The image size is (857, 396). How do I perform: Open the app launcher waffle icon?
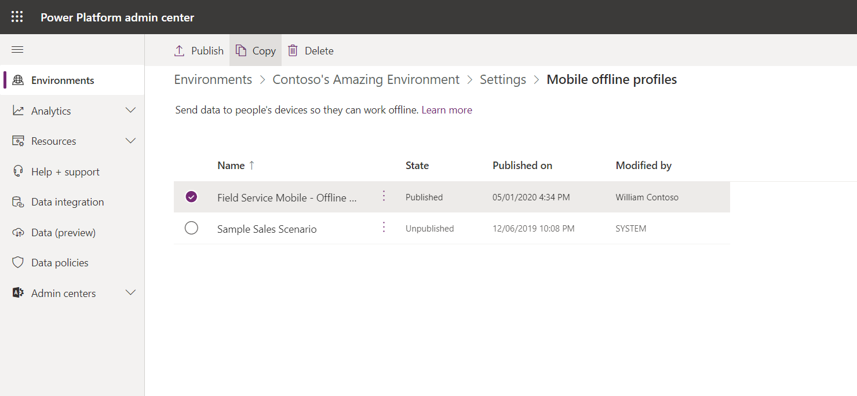pyautogui.click(x=17, y=17)
